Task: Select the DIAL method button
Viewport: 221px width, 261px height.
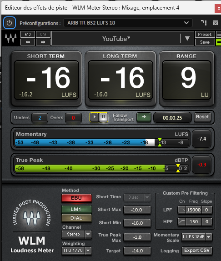Action: point(76,218)
